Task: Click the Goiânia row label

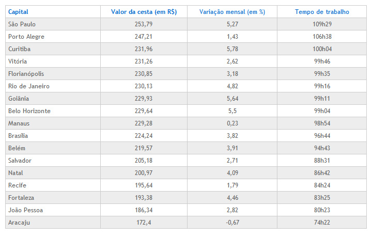Action: (x=19, y=99)
